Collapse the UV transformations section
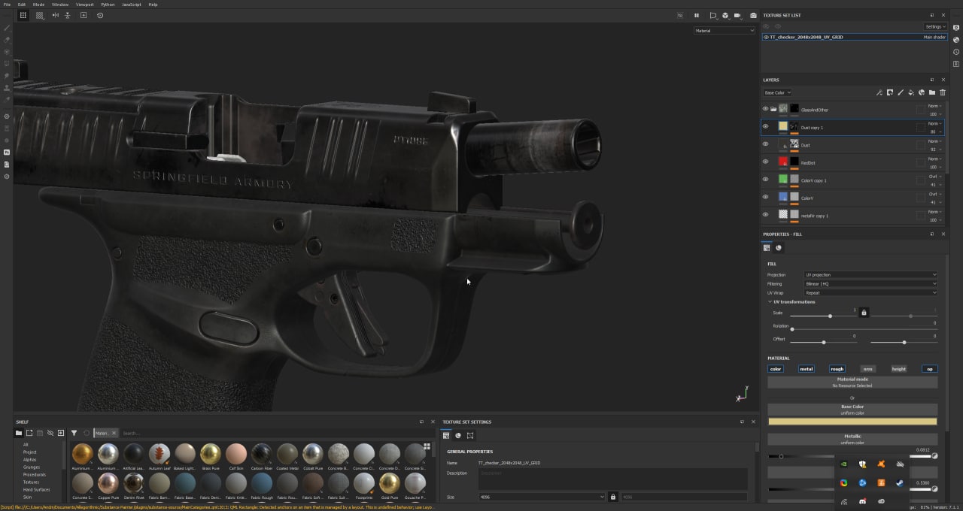963x511 pixels. tap(770, 302)
